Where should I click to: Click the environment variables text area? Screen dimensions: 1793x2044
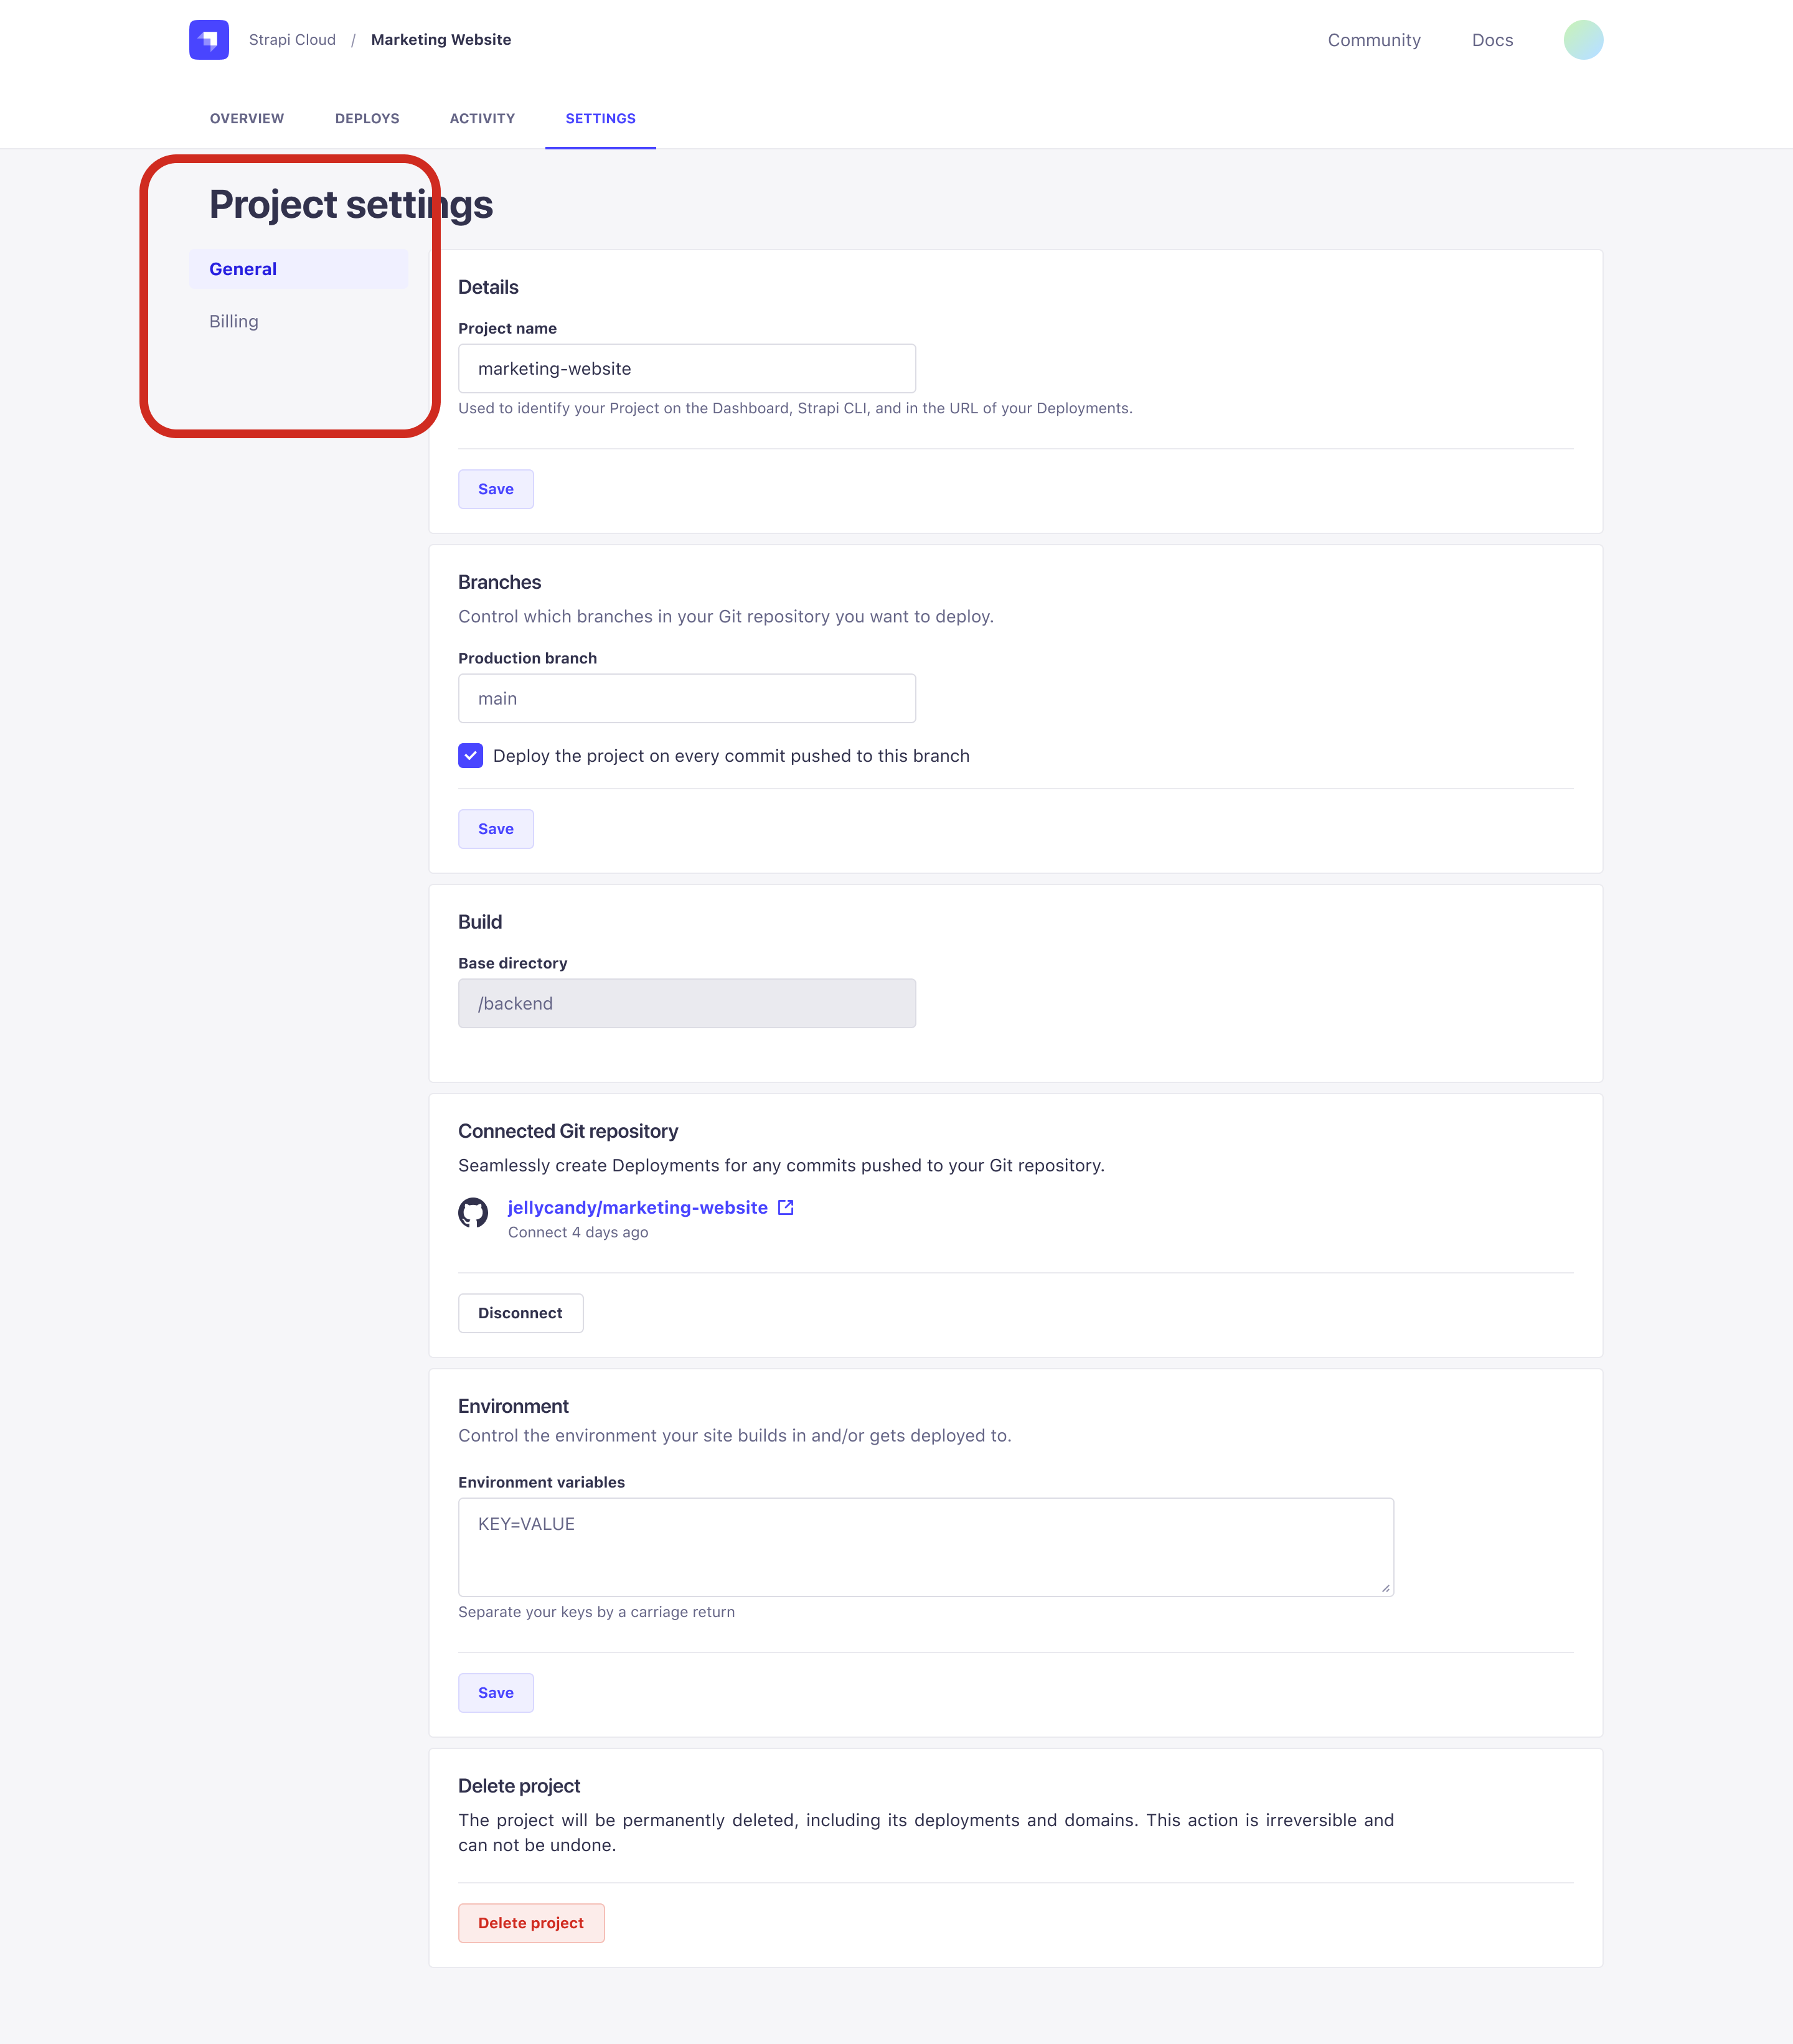coord(925,1546)
